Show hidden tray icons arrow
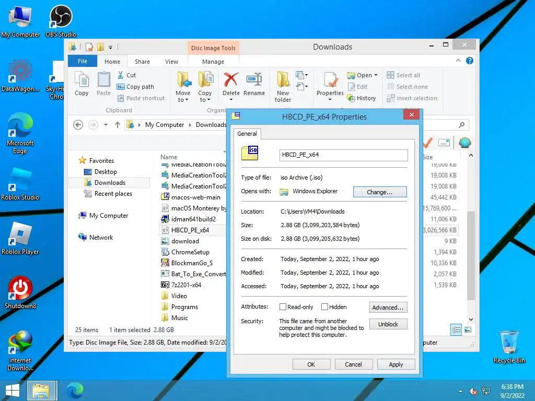 pos(461,391)
